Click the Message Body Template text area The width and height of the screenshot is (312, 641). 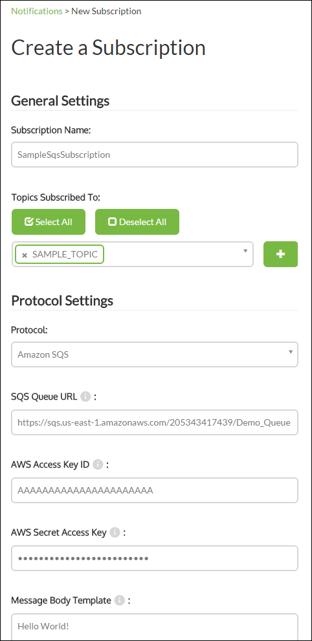coord(155,627)
